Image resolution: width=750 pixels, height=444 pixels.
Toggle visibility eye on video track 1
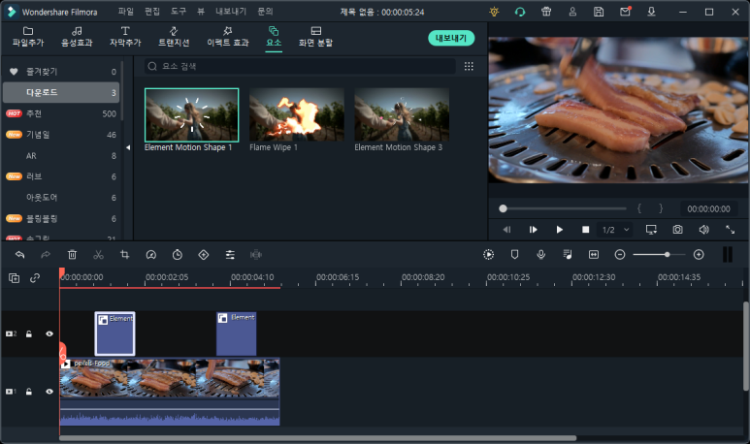(49, 392)
